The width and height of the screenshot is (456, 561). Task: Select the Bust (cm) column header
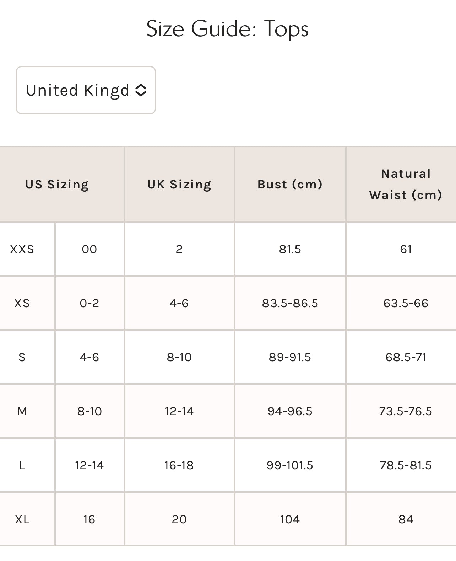pyautogui.click(x=290, y=185)
